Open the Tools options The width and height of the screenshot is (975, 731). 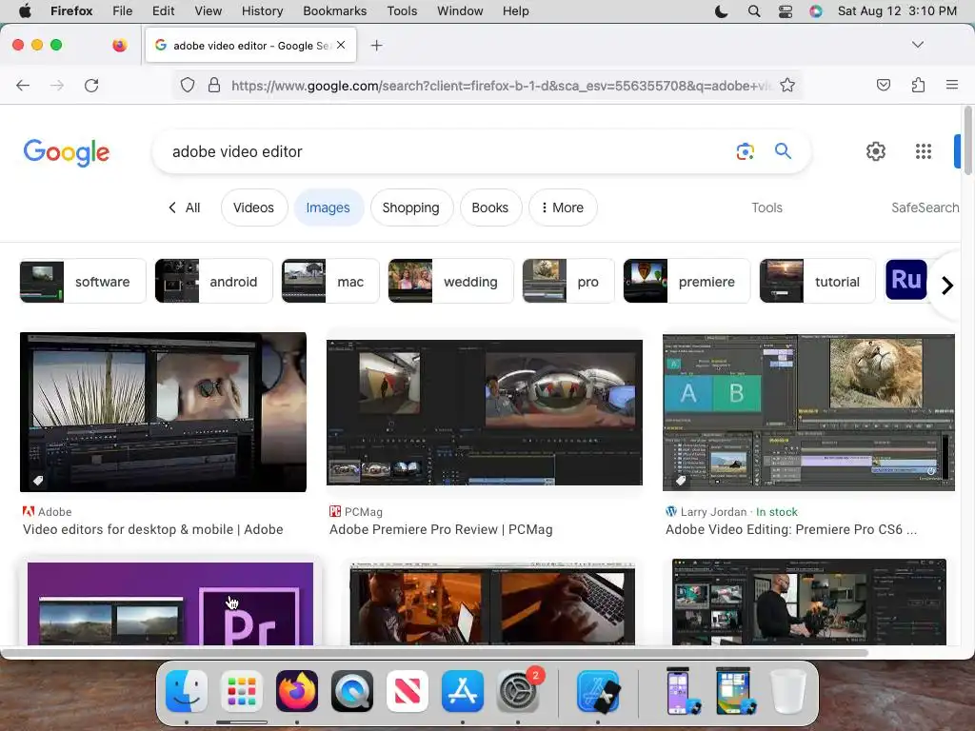point(766,207)
